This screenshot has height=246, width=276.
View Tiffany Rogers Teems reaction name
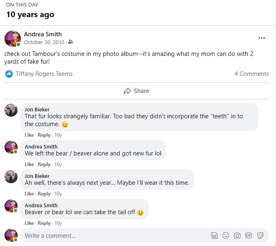(44, 74)
